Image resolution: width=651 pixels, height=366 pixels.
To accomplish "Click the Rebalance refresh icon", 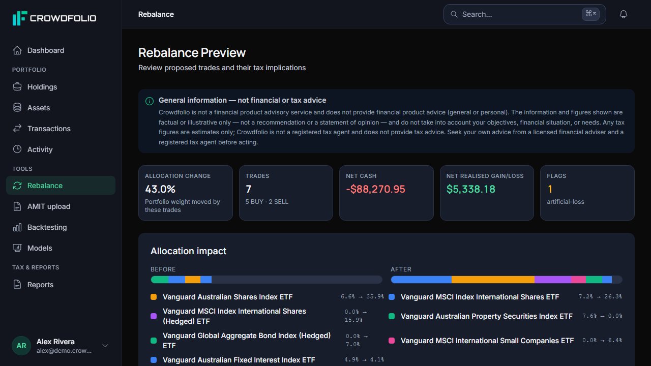I will (x=17, y=186).
